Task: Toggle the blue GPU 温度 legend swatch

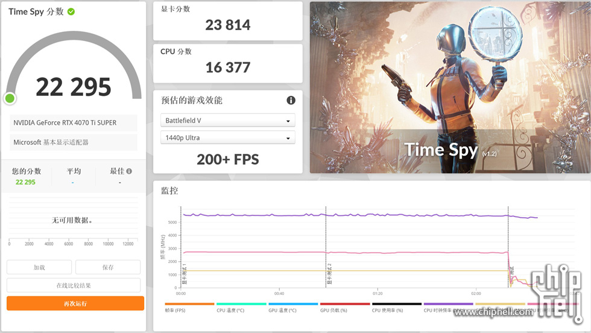Action: coord(293,303)
